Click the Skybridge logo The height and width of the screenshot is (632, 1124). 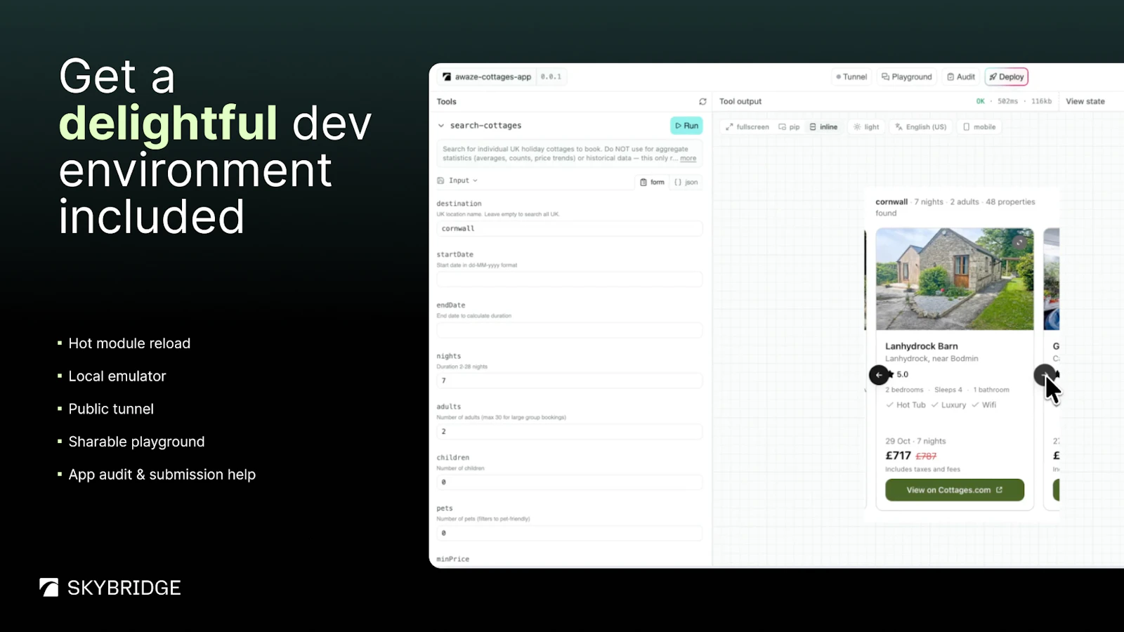tap(110, 588)
